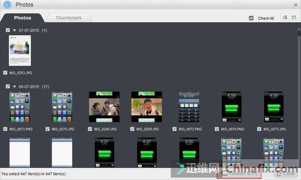Toggle checkbox for IMG_0273.JPG

click(x=259, y=129)
